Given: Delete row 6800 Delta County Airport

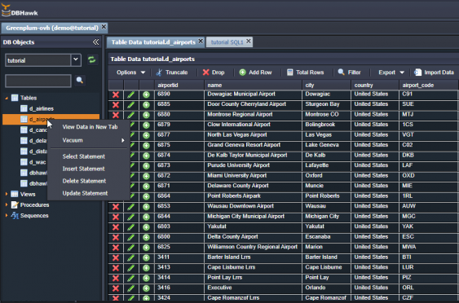Looking at the screenshot, I should coord(116,238).
